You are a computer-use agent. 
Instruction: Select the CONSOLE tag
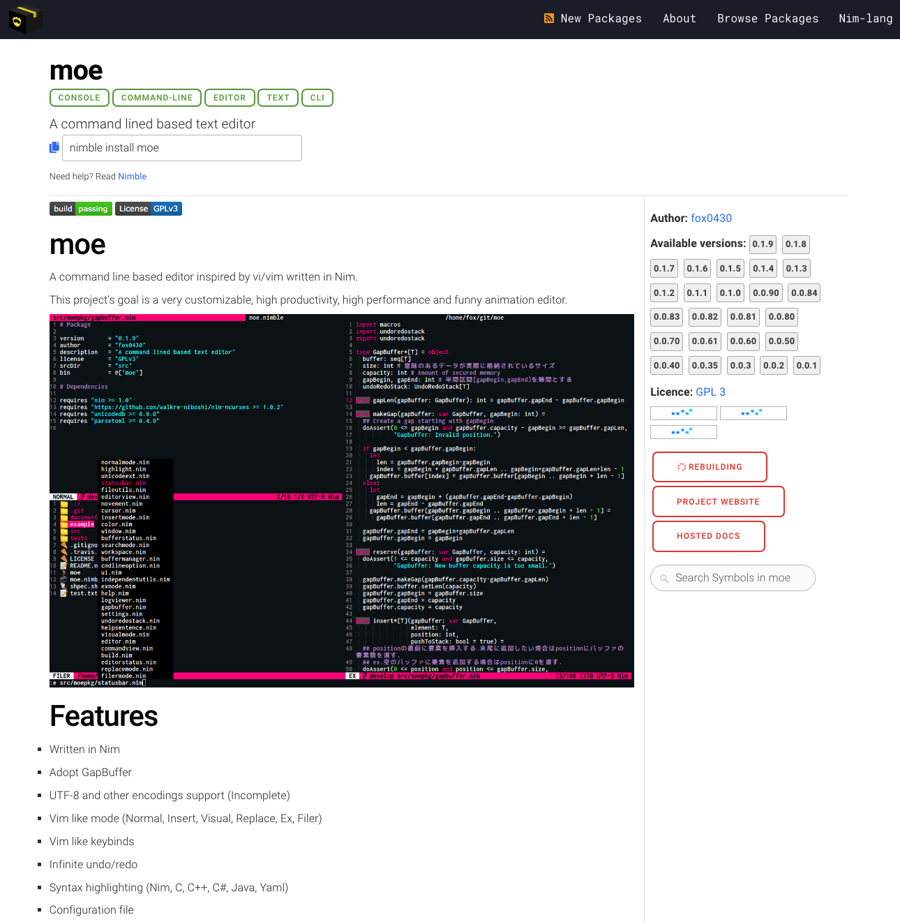pos(80,98)
